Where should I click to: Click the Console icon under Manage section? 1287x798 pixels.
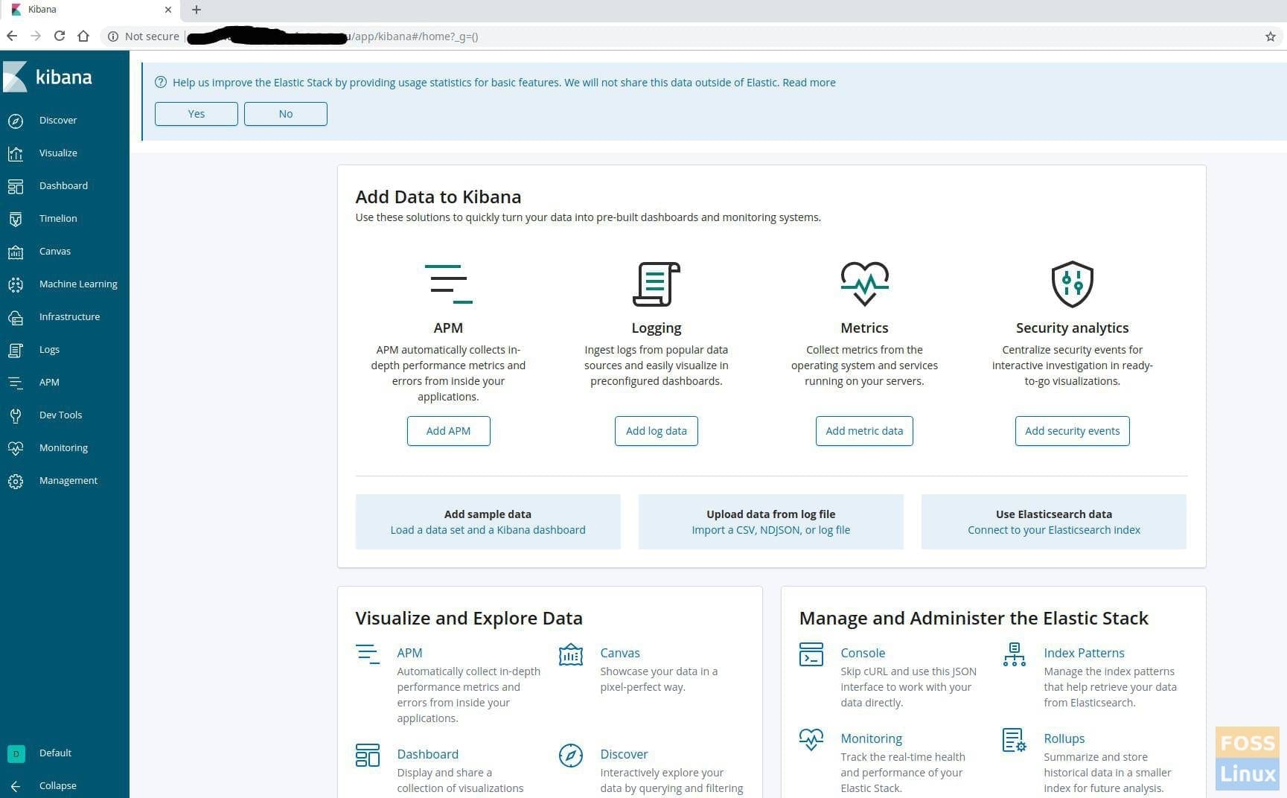(811, 654)
